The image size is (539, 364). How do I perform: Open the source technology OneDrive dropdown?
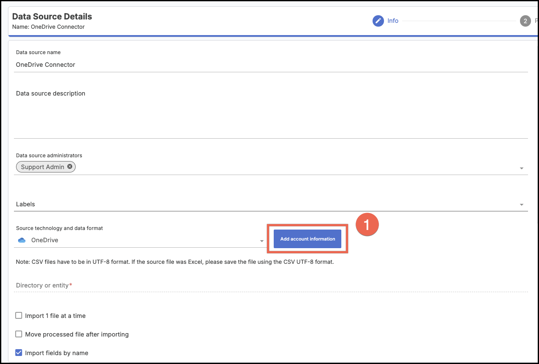(x=262, y=241)
